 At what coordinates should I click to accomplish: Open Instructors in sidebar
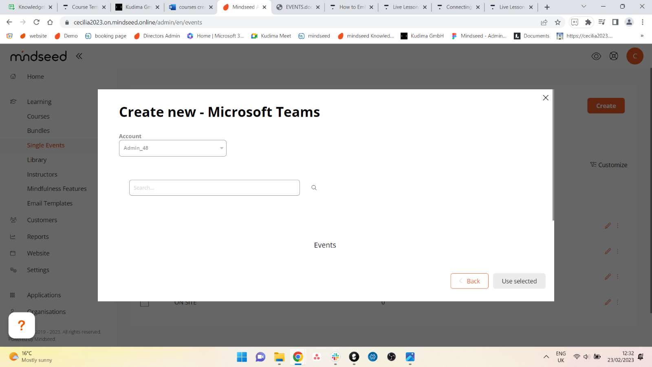42,175
